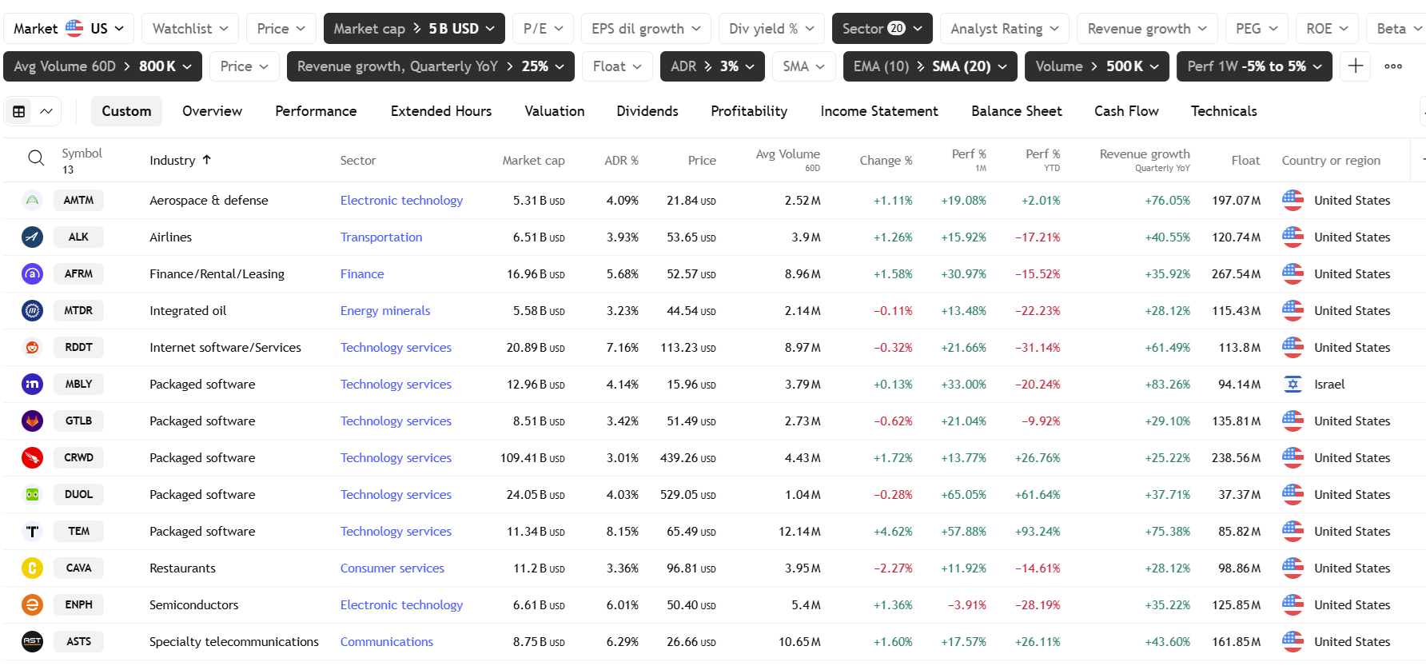Open the EMA (10) > SMA (20) filter
The image size is (1426, 666).
point(930,66)
